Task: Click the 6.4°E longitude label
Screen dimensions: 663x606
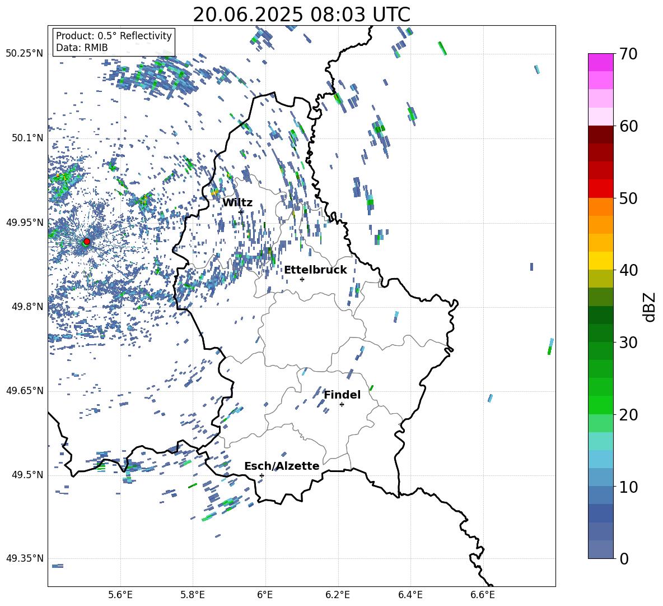Action: (410, 595)
